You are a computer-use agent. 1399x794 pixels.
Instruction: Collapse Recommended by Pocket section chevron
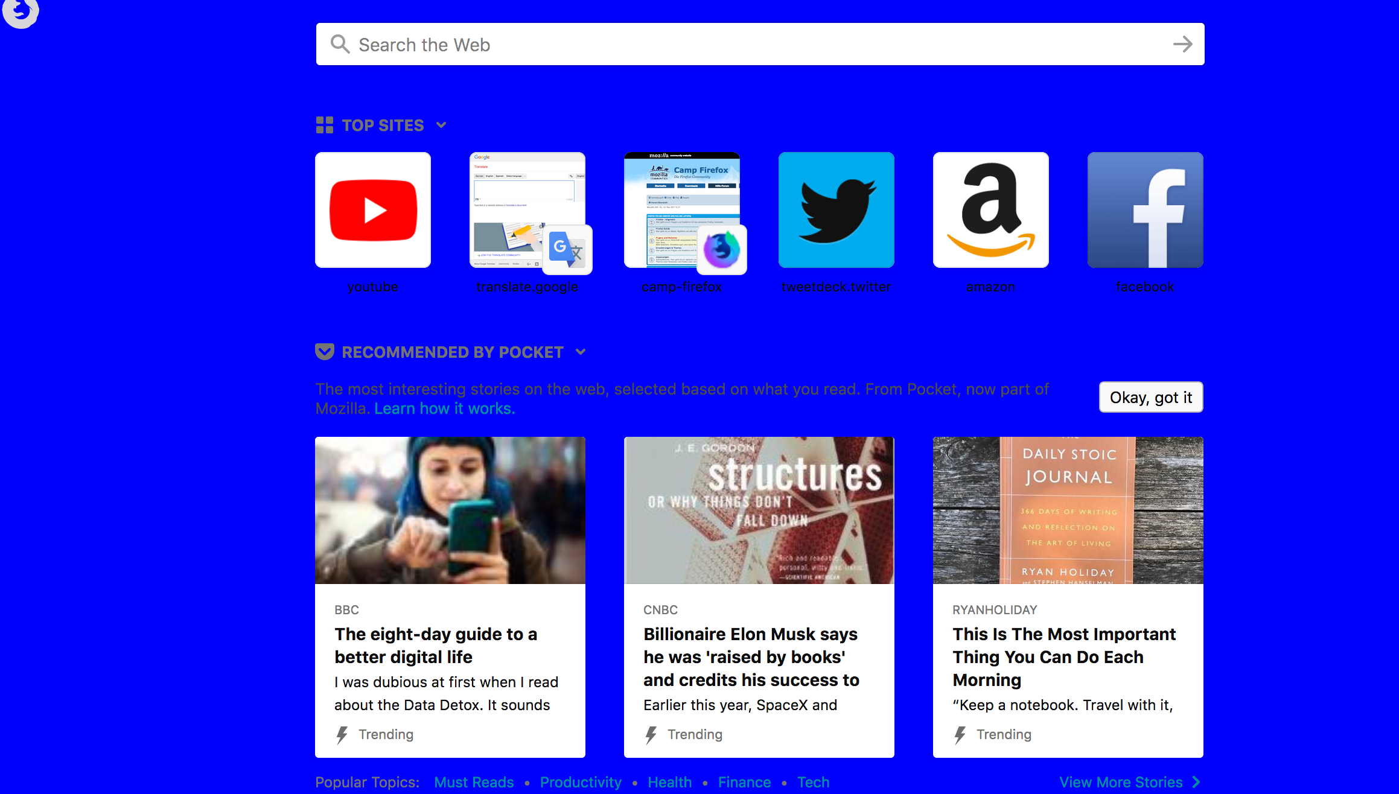click(x=581, y=352)
